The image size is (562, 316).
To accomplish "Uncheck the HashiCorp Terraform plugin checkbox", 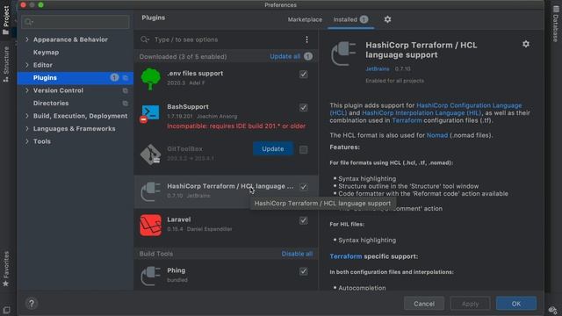I will click(303, 187).
